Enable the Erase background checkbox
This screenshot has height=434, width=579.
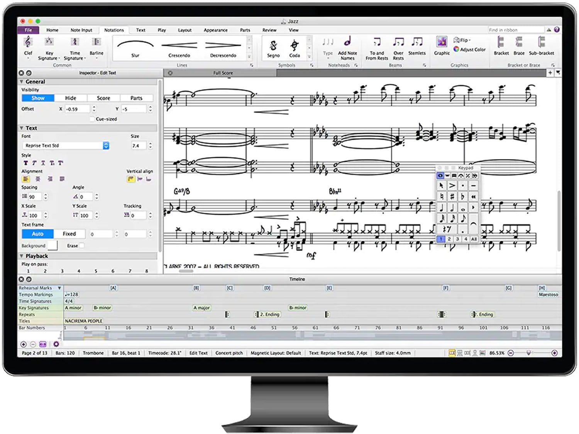[83, 245]
